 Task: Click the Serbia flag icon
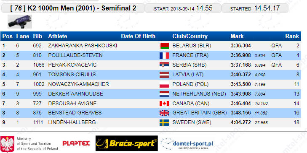tap(164, 65)
